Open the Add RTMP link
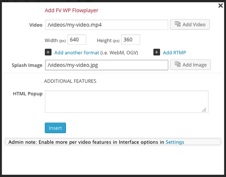226x177 pixels. pos(174,53)
